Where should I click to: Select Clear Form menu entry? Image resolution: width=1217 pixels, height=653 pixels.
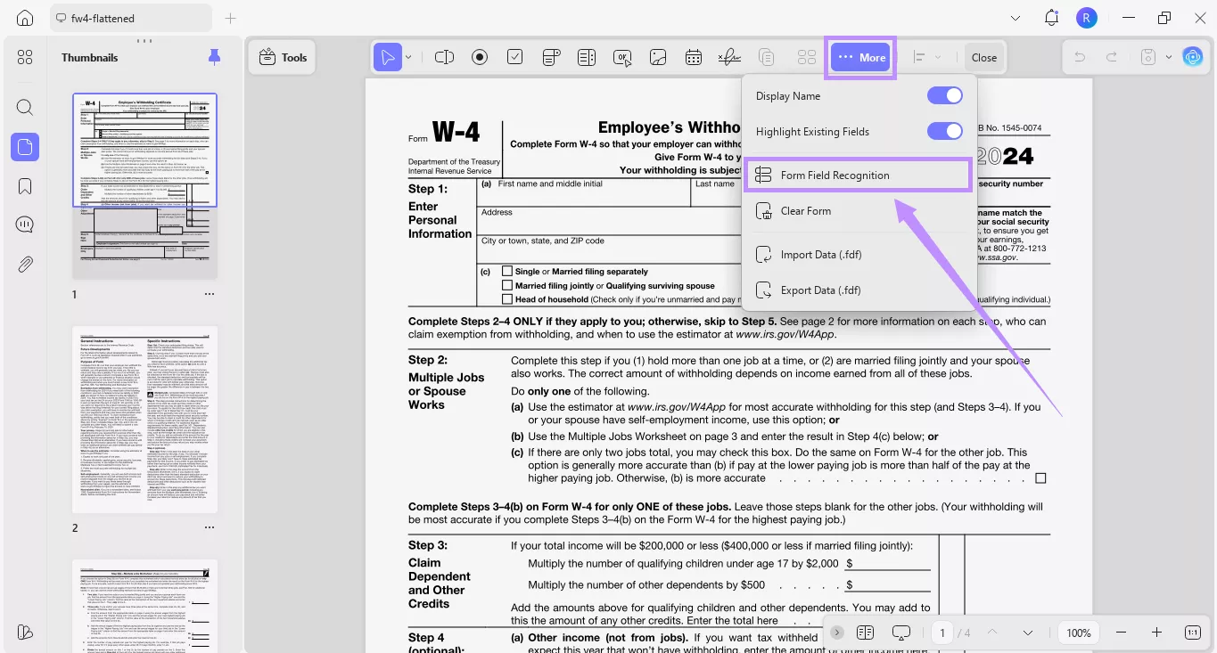click(858, 211)
